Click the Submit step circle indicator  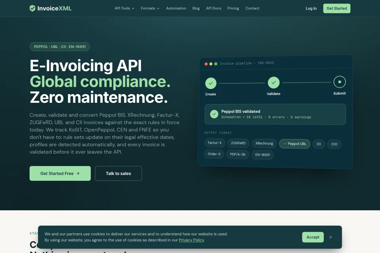340,82
